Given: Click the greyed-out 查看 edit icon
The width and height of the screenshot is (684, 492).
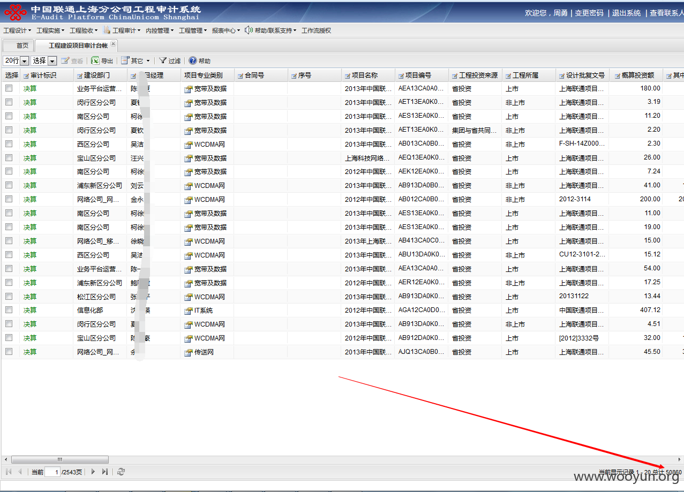Looking at the screenshot, I should [x=65, y=61].
